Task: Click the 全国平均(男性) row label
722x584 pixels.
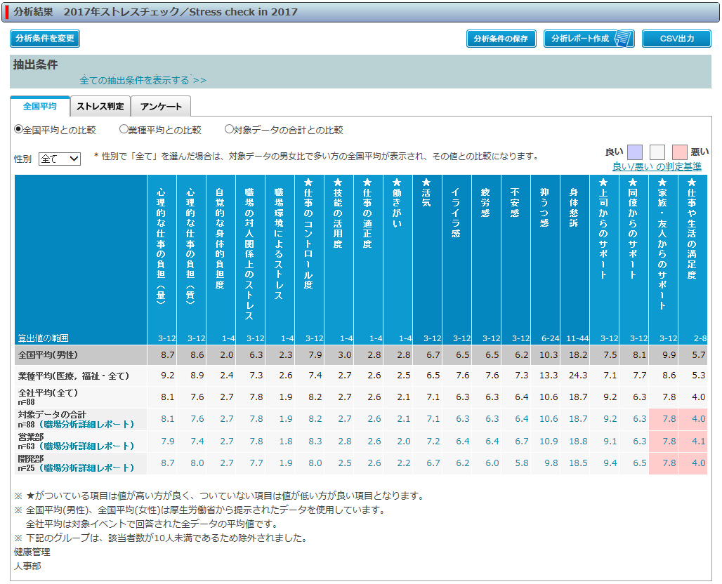Action: click(48, 354)
